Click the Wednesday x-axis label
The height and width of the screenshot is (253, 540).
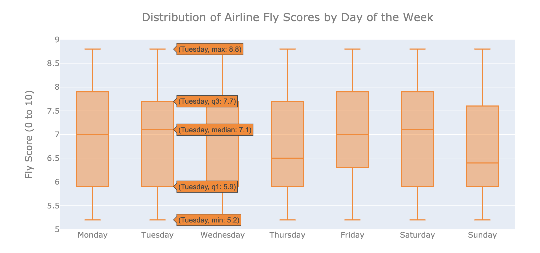pos(223,235)
